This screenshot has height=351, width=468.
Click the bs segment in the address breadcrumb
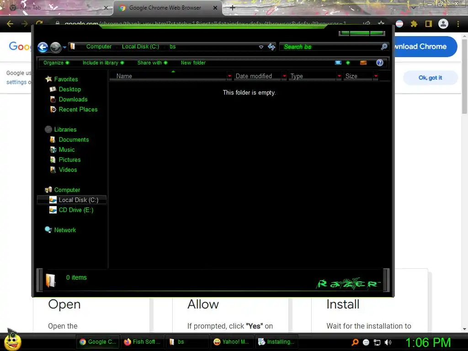coord(172,47)
